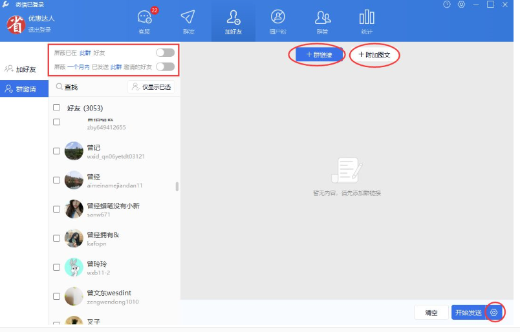Toggle 屏蔽已在此群好友 switch
The image size is (520, 332).
(x=165, y=53)
